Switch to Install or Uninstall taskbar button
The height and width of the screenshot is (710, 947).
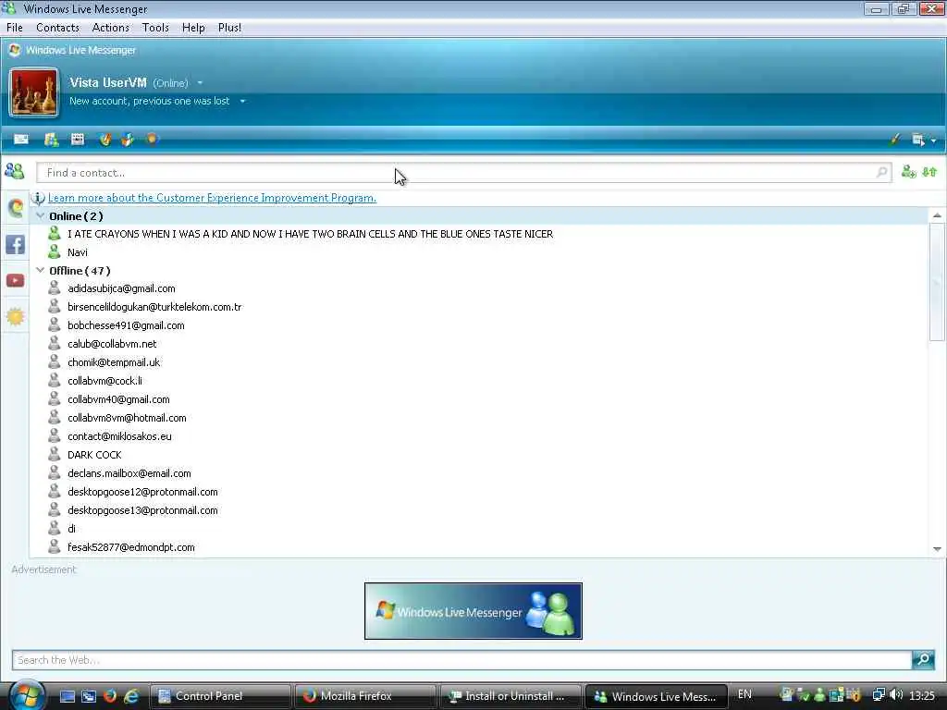click(510, 696)
